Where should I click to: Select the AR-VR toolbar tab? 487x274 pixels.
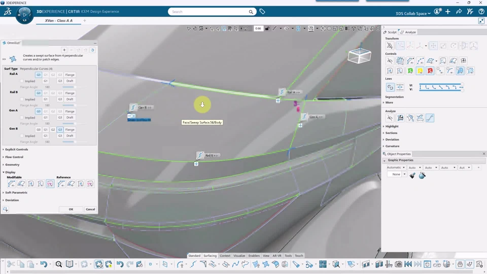tap(277, 256)
